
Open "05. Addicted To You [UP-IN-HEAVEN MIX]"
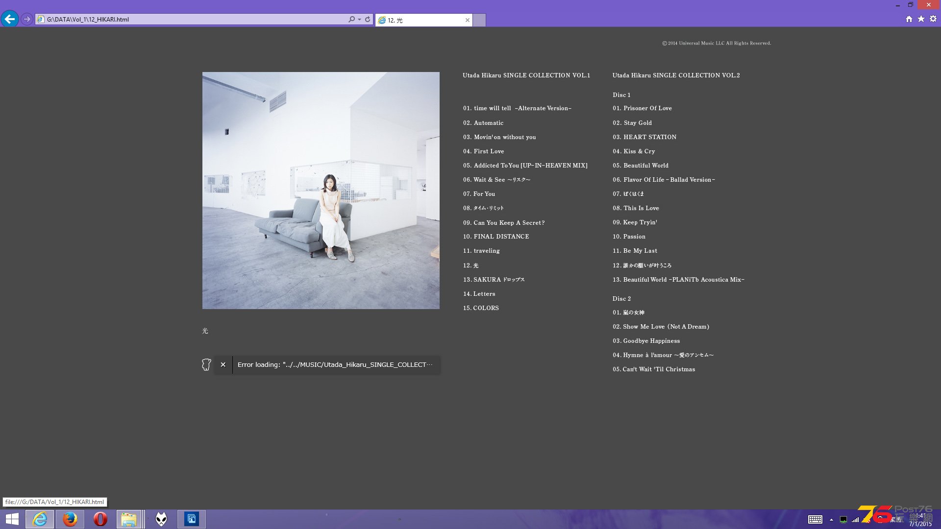click(x=525, y=166)
